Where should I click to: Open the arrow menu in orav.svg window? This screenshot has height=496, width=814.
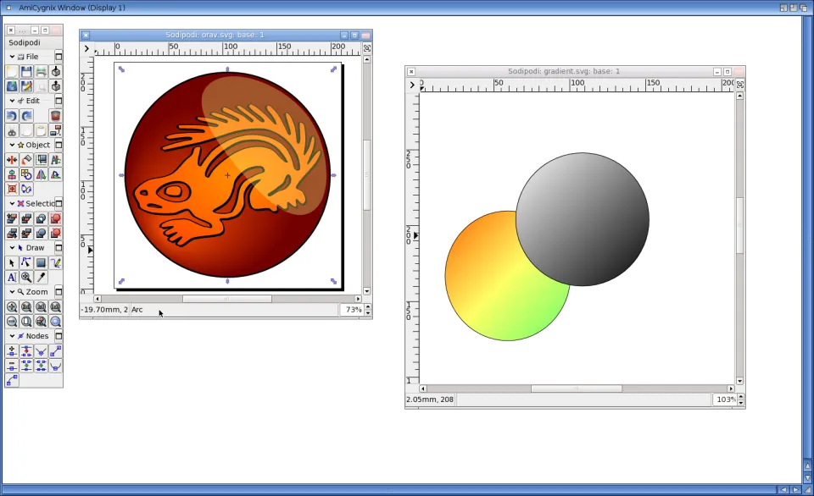point(86,49)
